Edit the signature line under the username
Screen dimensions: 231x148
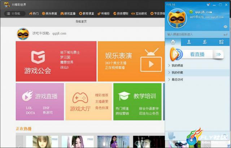click(x=206, y=17)
